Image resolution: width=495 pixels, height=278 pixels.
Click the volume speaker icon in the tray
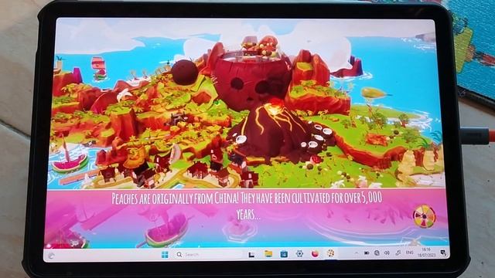click(x=387, y=253)
